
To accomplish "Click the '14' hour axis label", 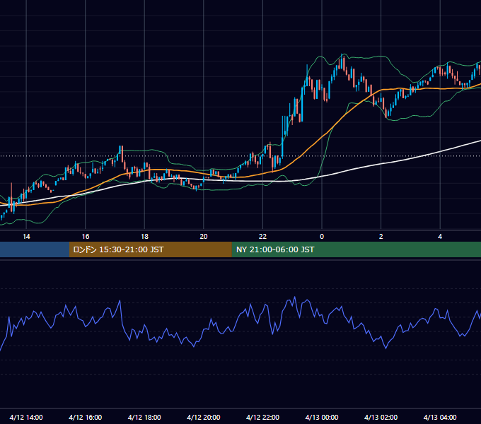I will pos(26,237).
